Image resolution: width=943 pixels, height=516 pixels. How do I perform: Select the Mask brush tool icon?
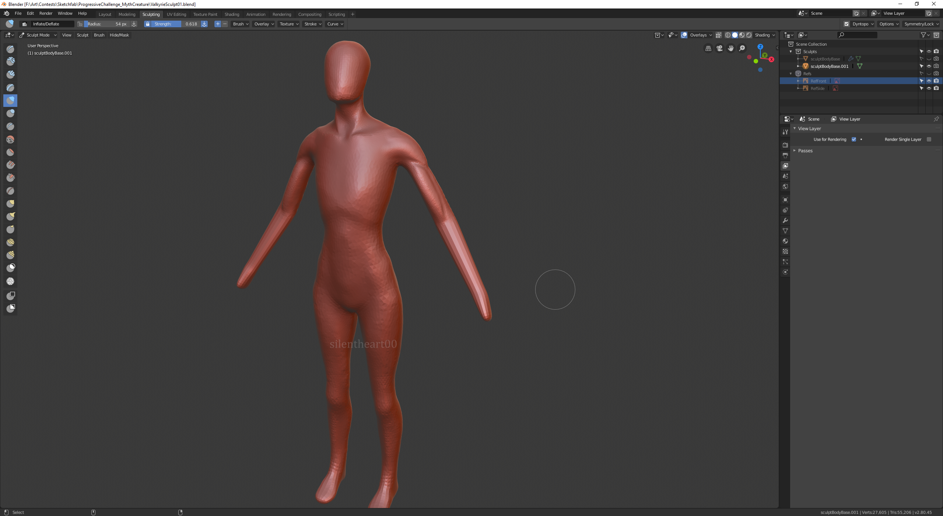point(10,268)
